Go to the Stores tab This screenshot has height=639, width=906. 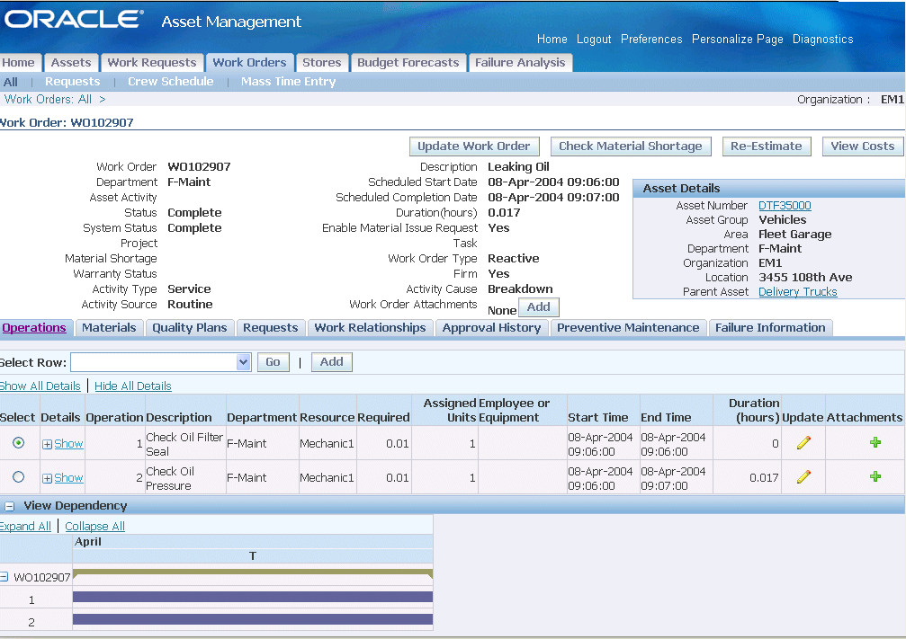[x=322, y=62]
